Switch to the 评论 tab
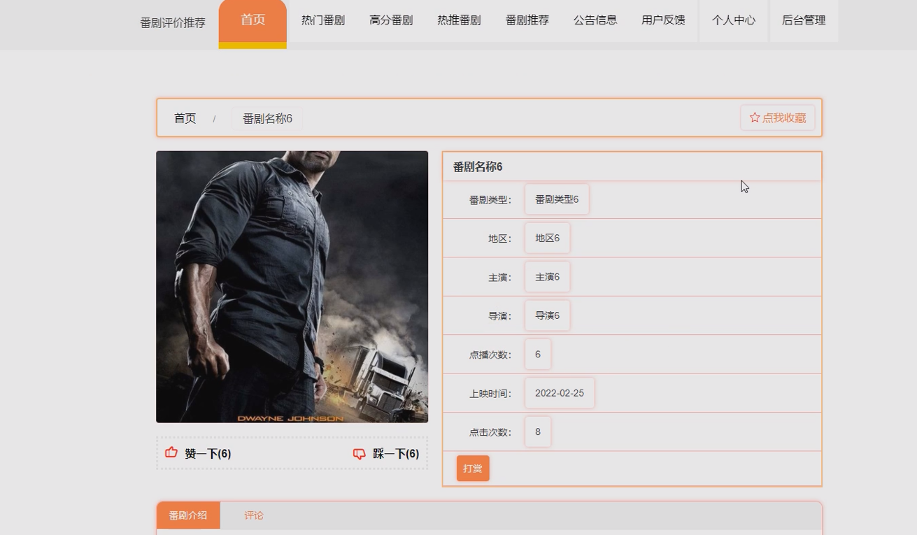 (x=254, y=515)
